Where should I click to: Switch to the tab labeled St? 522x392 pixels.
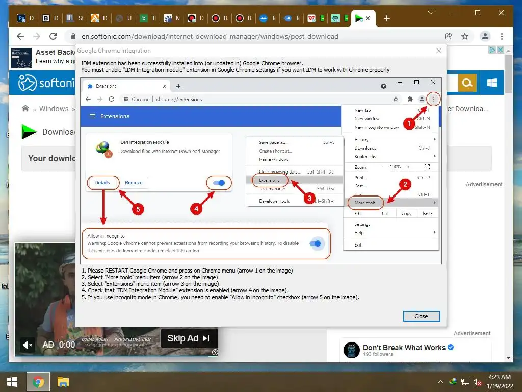74,18
